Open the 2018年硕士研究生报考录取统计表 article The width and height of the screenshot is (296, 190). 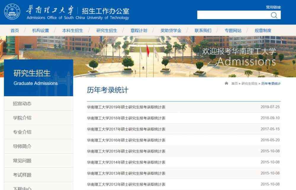point(126,118)
